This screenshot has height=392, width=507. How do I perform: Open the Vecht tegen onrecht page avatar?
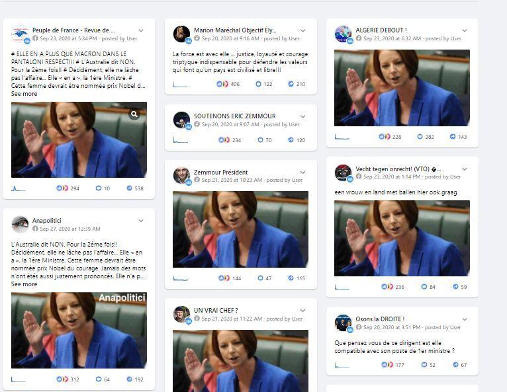343,173
